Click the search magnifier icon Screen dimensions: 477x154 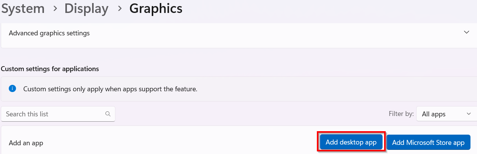[108, 114]
